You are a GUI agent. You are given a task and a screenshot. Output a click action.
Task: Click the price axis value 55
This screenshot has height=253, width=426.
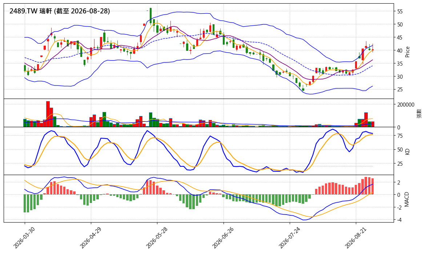point(400,11)
